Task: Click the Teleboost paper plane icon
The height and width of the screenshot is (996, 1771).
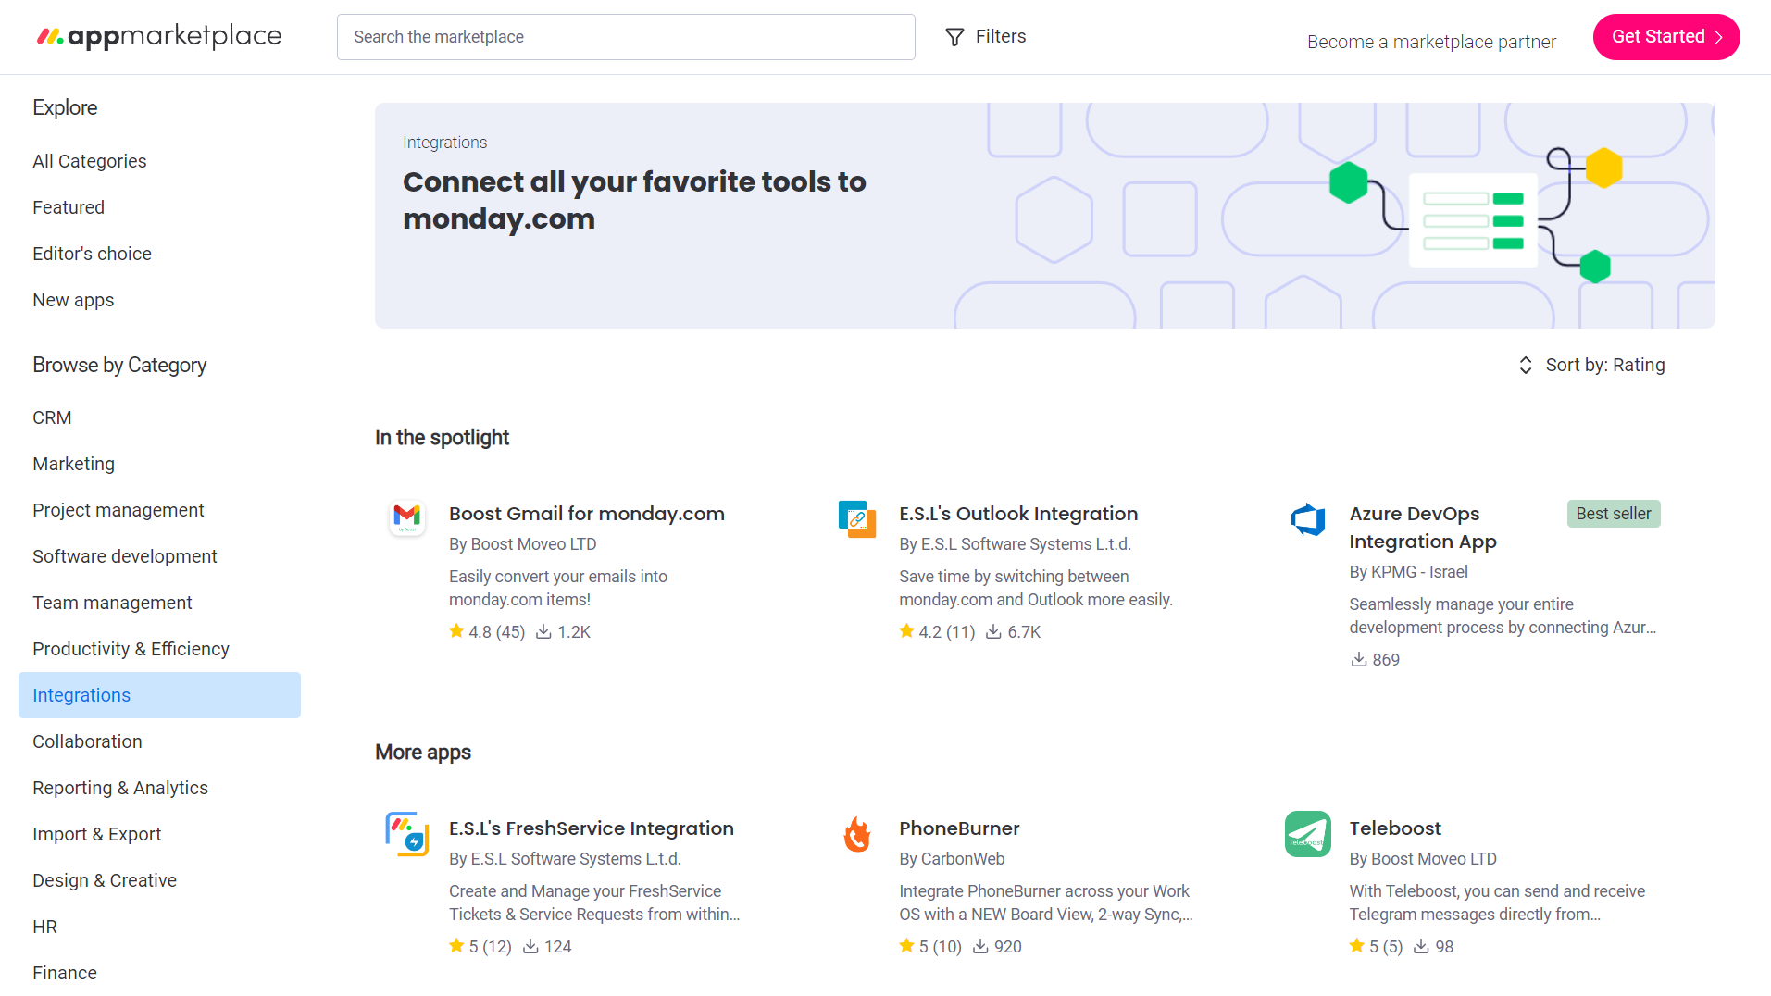Action: pyautogui.click(x=1307, y=834)
